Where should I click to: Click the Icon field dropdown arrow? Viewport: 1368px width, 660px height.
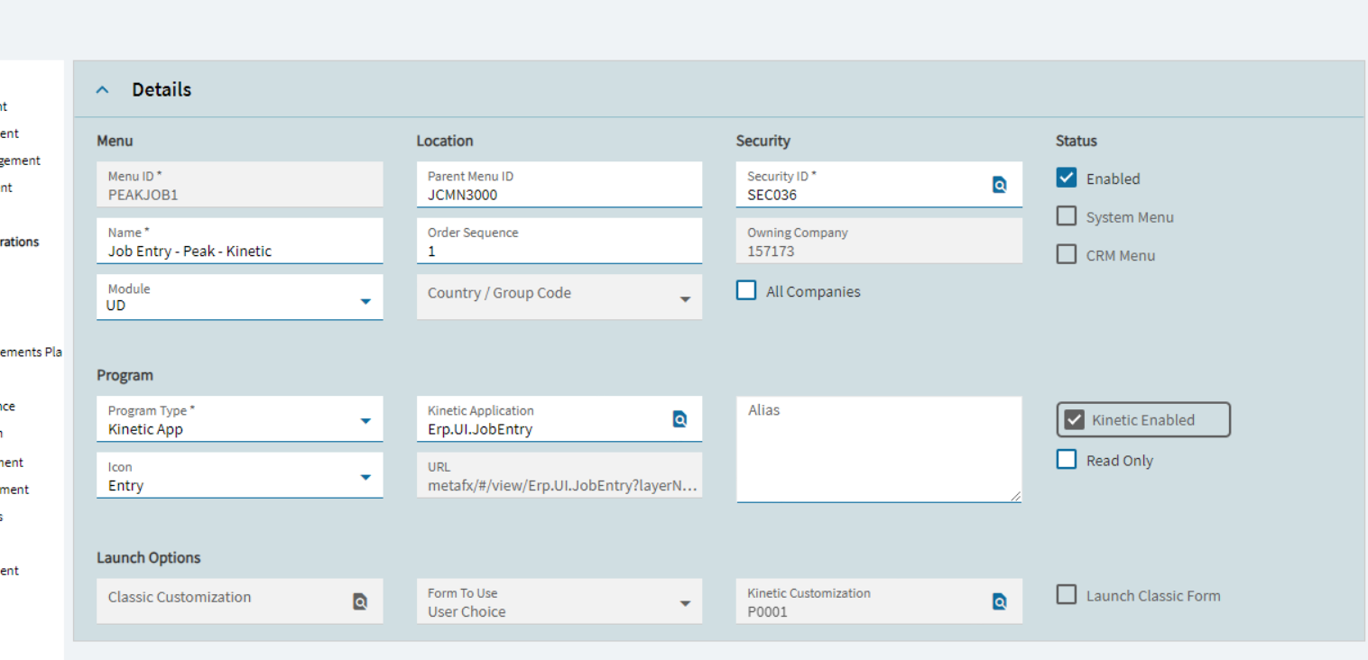[x=365, y=475]
